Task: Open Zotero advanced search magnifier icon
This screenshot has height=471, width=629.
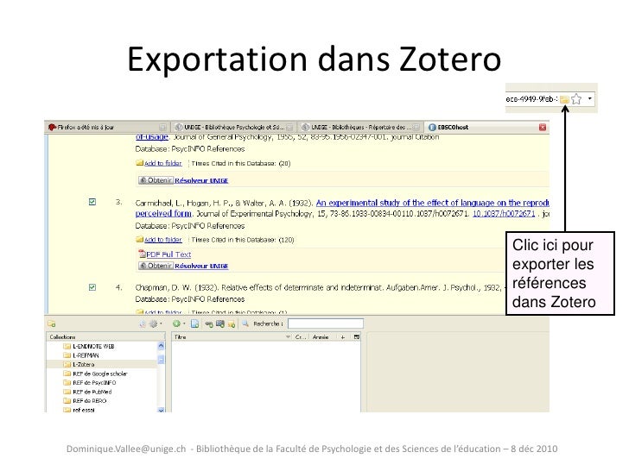Action: tap(245, 323)
